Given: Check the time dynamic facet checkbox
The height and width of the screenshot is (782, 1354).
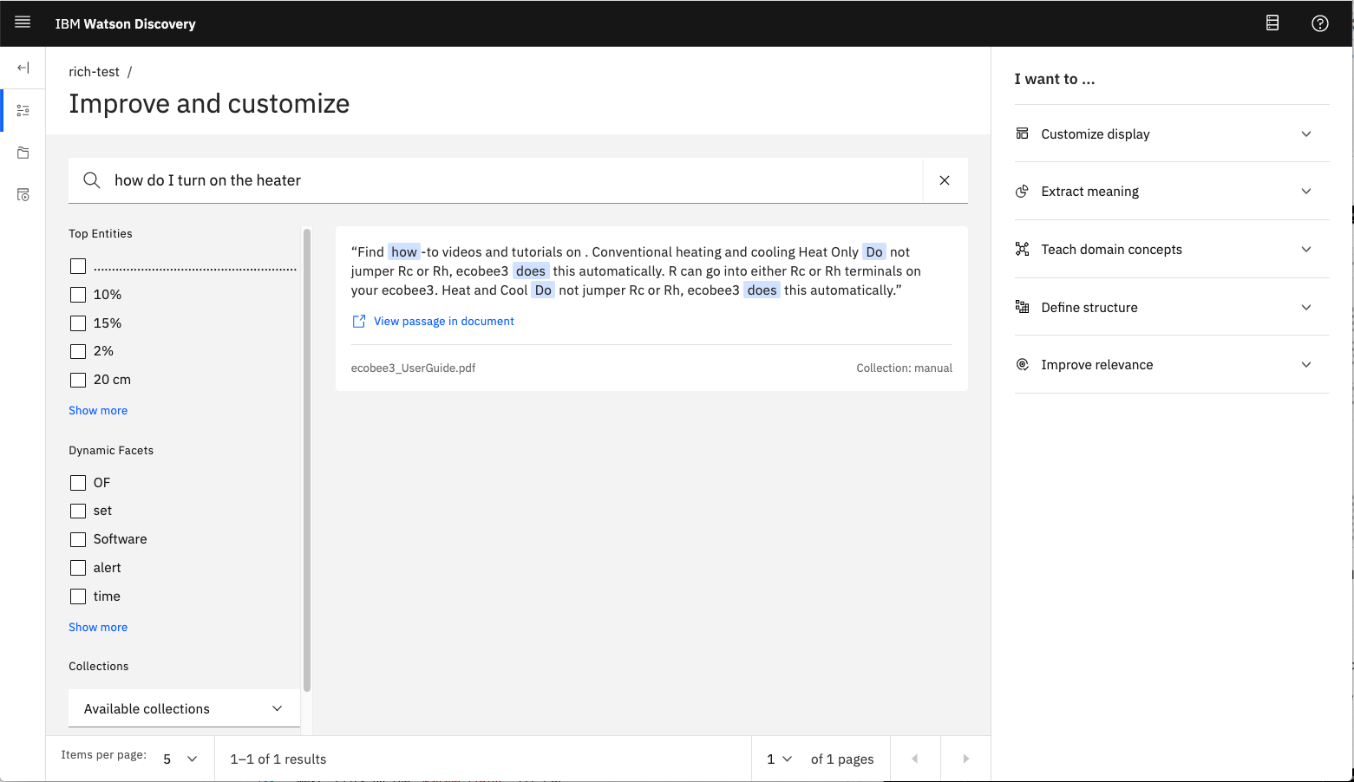Looking at the screenshot, I should [78, 596].
